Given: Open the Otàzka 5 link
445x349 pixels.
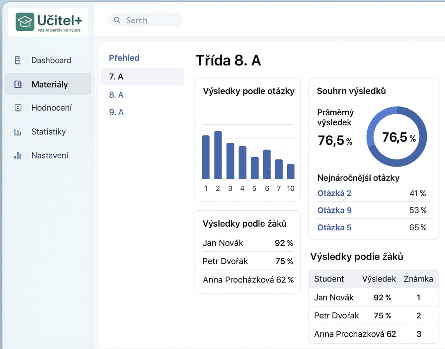Looking at the screenshot, I should [x=334, y=228].
